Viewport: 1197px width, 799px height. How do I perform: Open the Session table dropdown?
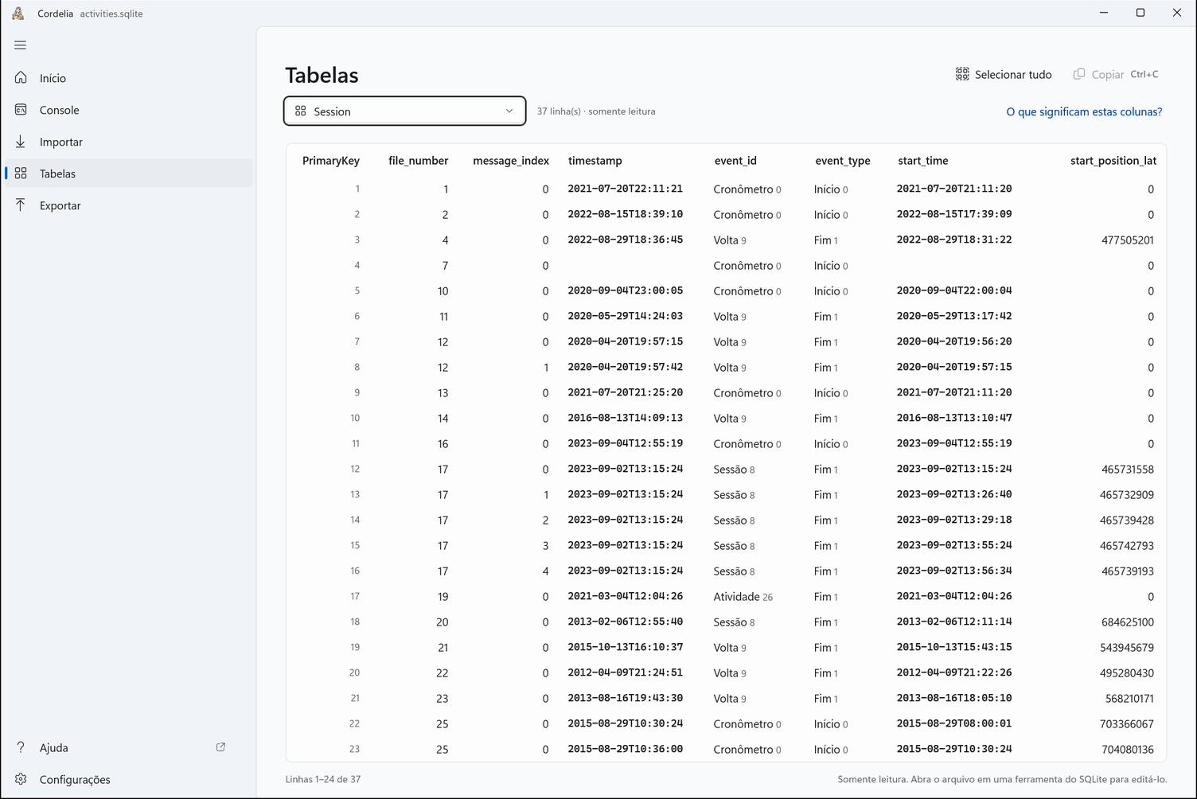tap(404, 111)
